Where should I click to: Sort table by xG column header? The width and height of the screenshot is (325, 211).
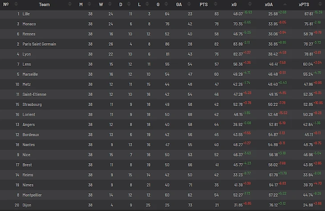click(234, 4)
